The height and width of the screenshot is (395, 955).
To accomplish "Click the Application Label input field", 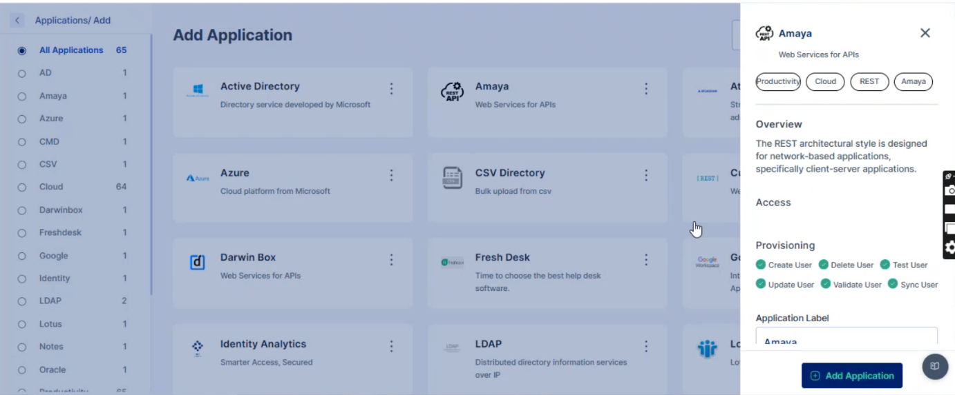I will pyautogui.click(x=847, y=336).
